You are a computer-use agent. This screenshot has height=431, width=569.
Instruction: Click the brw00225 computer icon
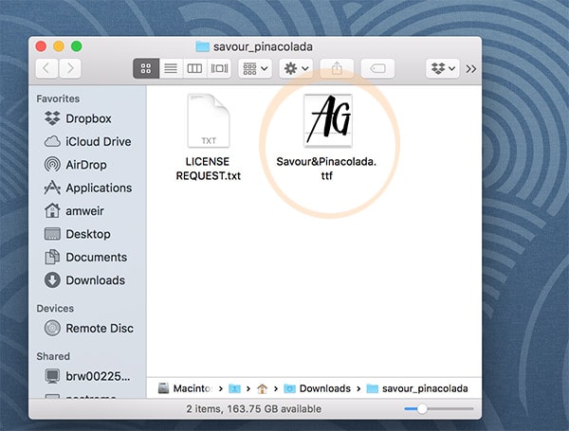point(52,376)
